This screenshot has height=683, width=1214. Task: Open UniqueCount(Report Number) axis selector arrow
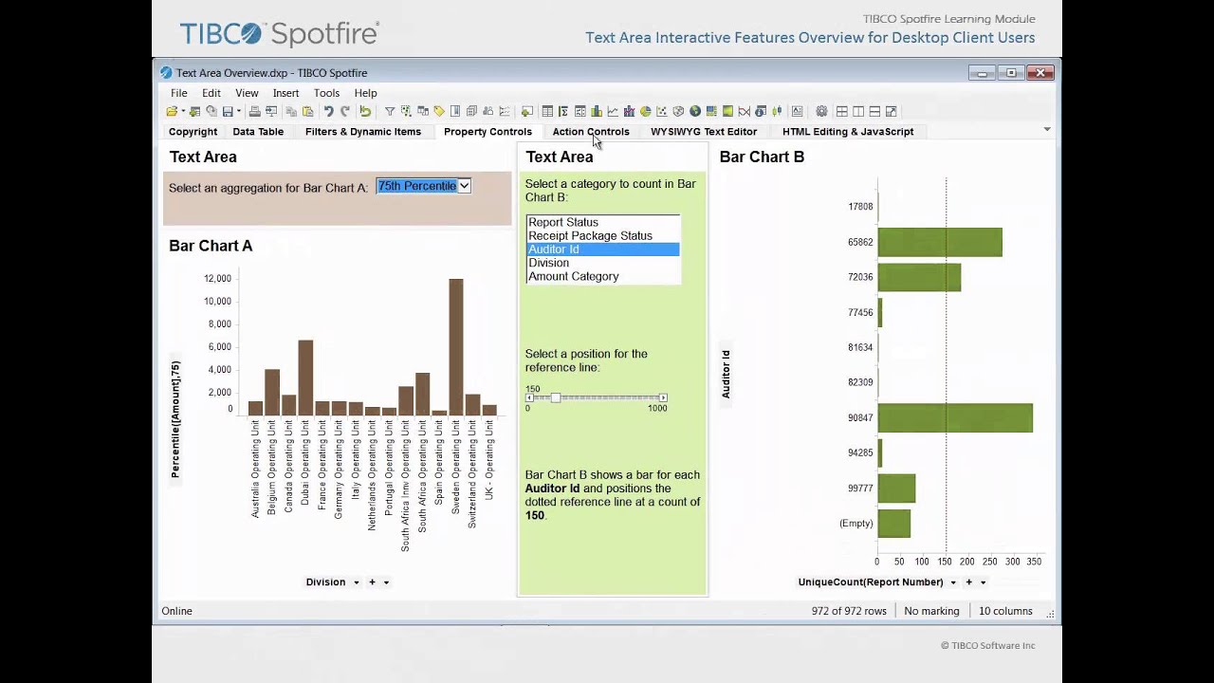[x=953, y=582]
